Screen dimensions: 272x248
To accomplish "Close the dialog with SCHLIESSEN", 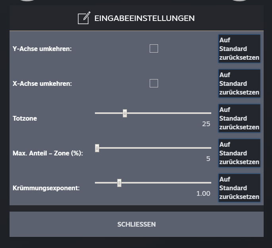I will pyautogui.click(x=136, y=224).
